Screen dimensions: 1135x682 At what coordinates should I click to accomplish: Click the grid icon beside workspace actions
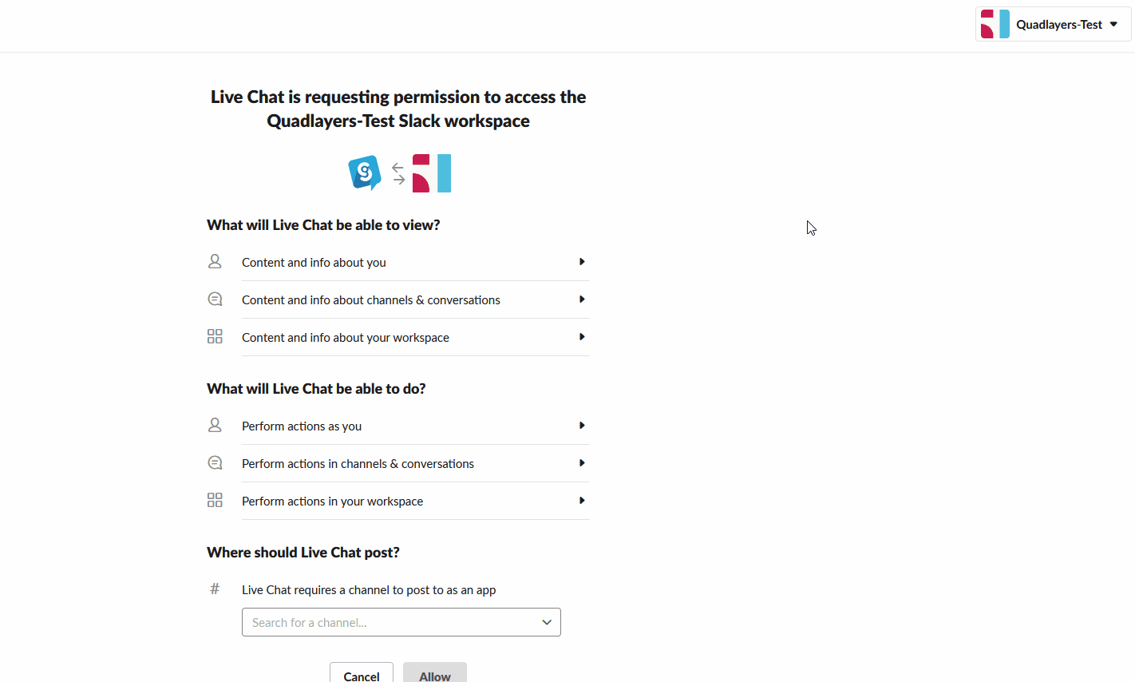pyautogui.click(x=215, y=500)
